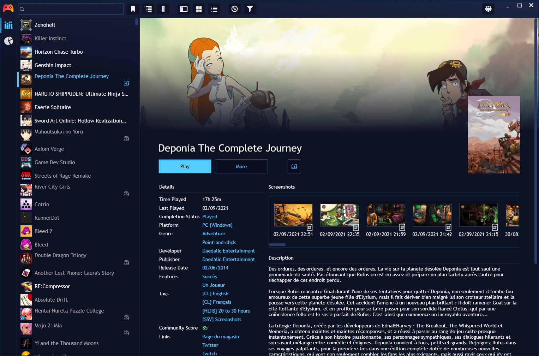
Task: Switch to List view icon
Action: coord(214,9)
